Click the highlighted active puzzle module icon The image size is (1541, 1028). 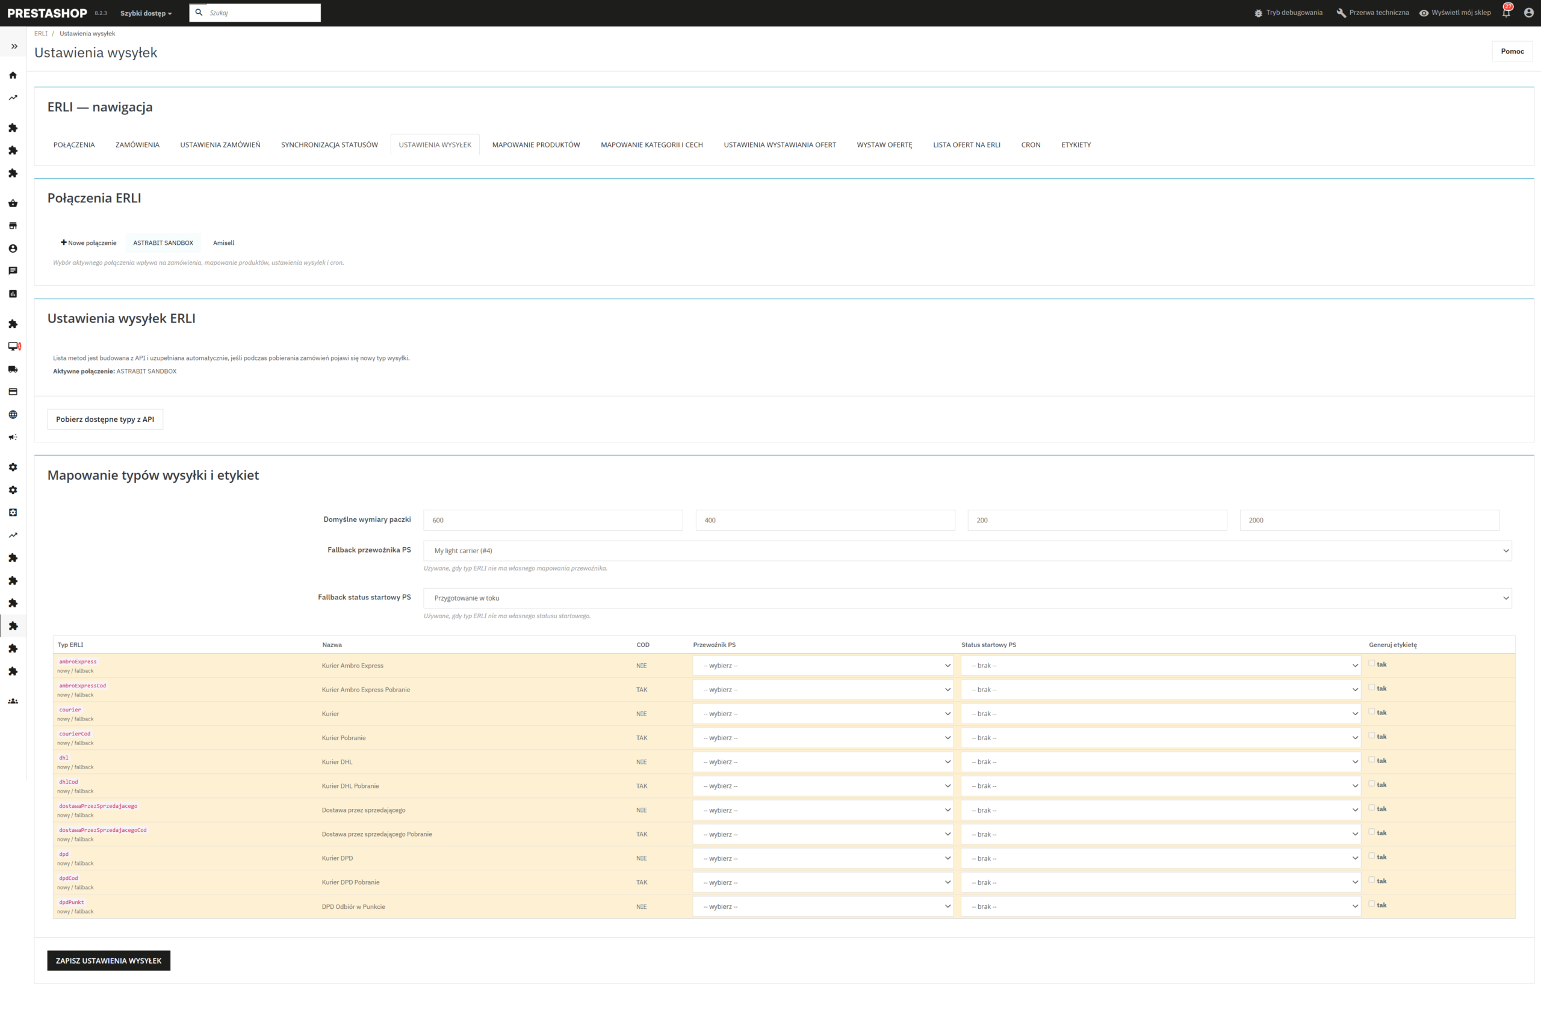(x=13, y=626)
